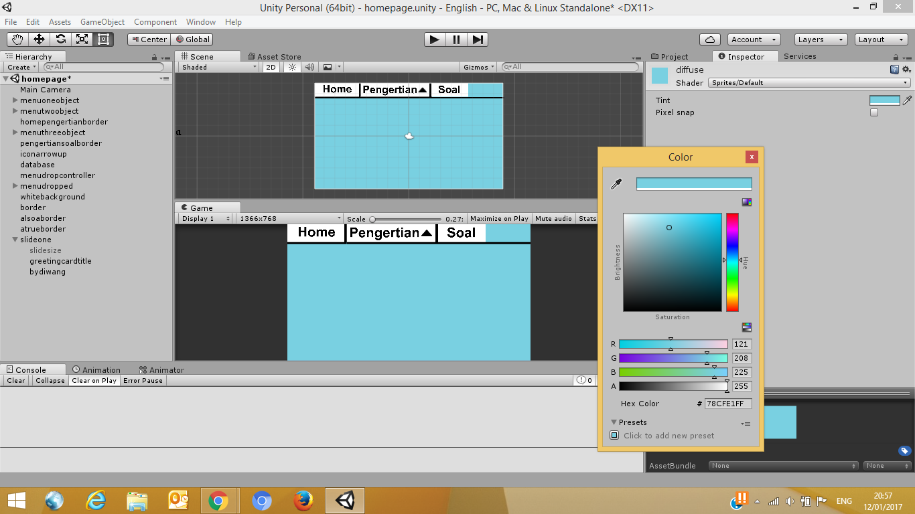Viewport: 915px width, 514px height.
Task: Open the Hierarchy Create menu
Action: click(21, 67)
